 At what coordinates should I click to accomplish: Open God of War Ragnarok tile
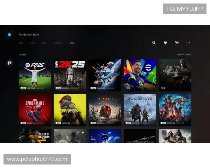click(x=140, y=110)
